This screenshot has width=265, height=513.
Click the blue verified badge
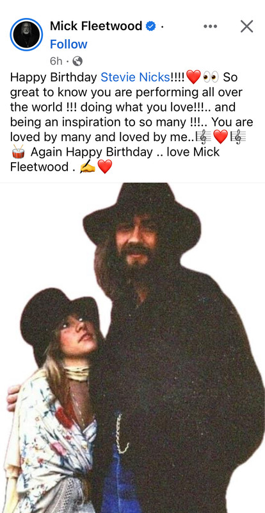click(x=150, y=26)
